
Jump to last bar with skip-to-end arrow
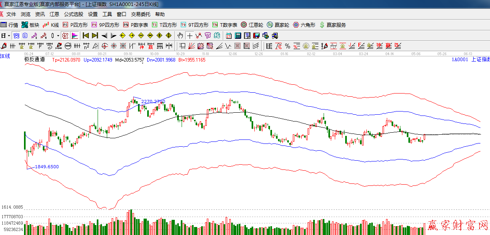[x=95, y=36]
